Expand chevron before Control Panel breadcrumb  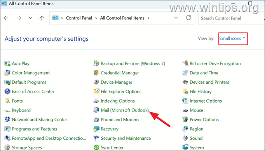[62, 18]
